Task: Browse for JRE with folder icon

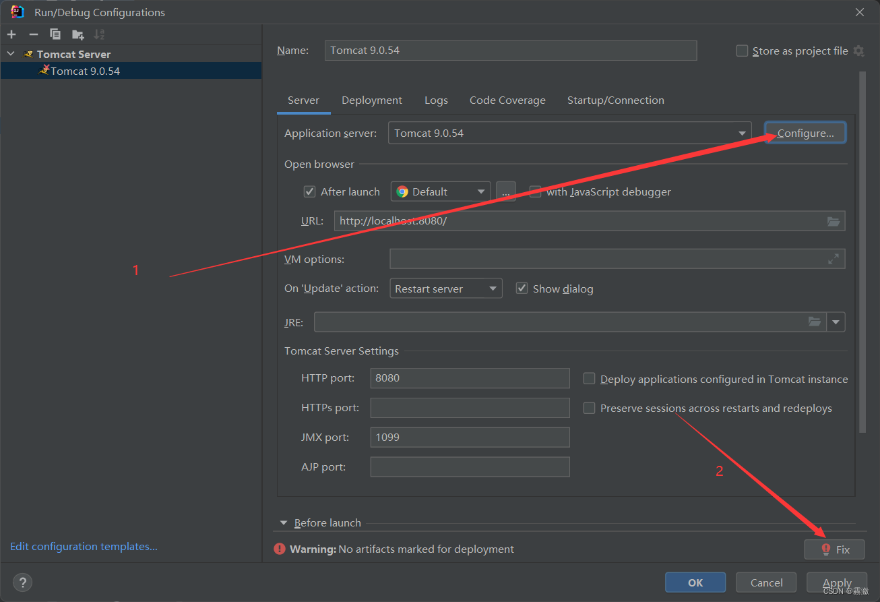Action: pos(815,322)
